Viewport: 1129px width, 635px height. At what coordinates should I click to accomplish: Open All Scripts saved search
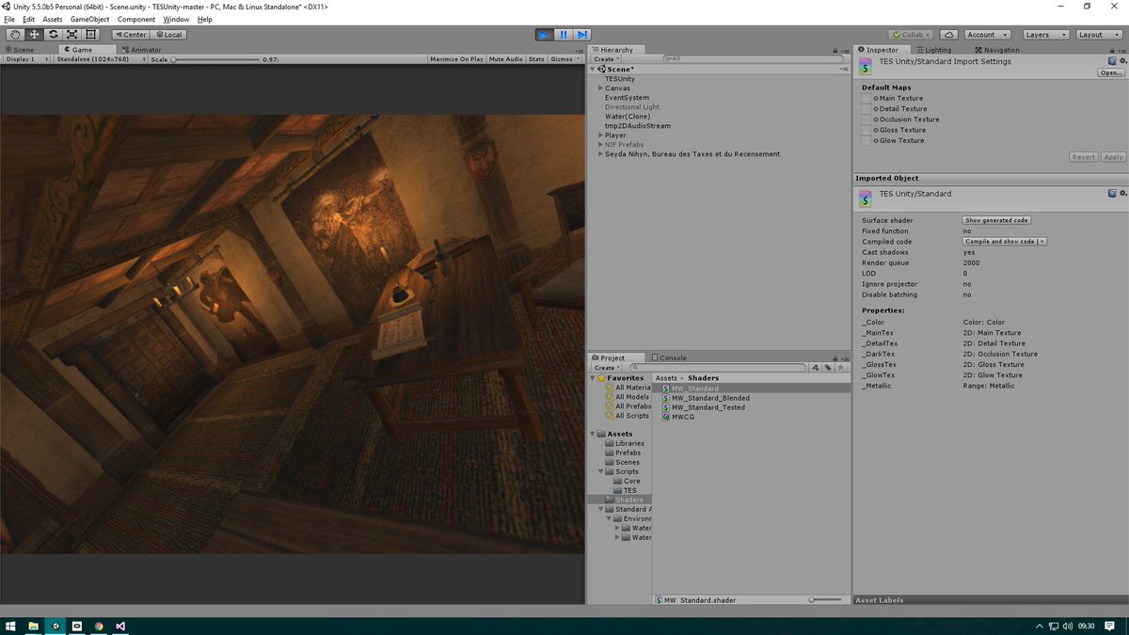(628, 416)
